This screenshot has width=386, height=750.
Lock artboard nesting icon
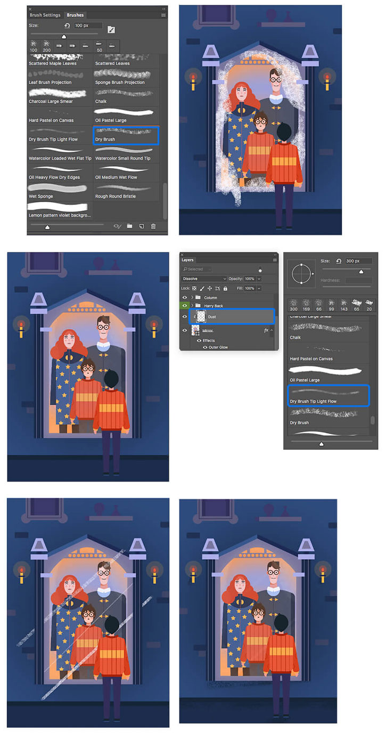click(x=217, y=288)
